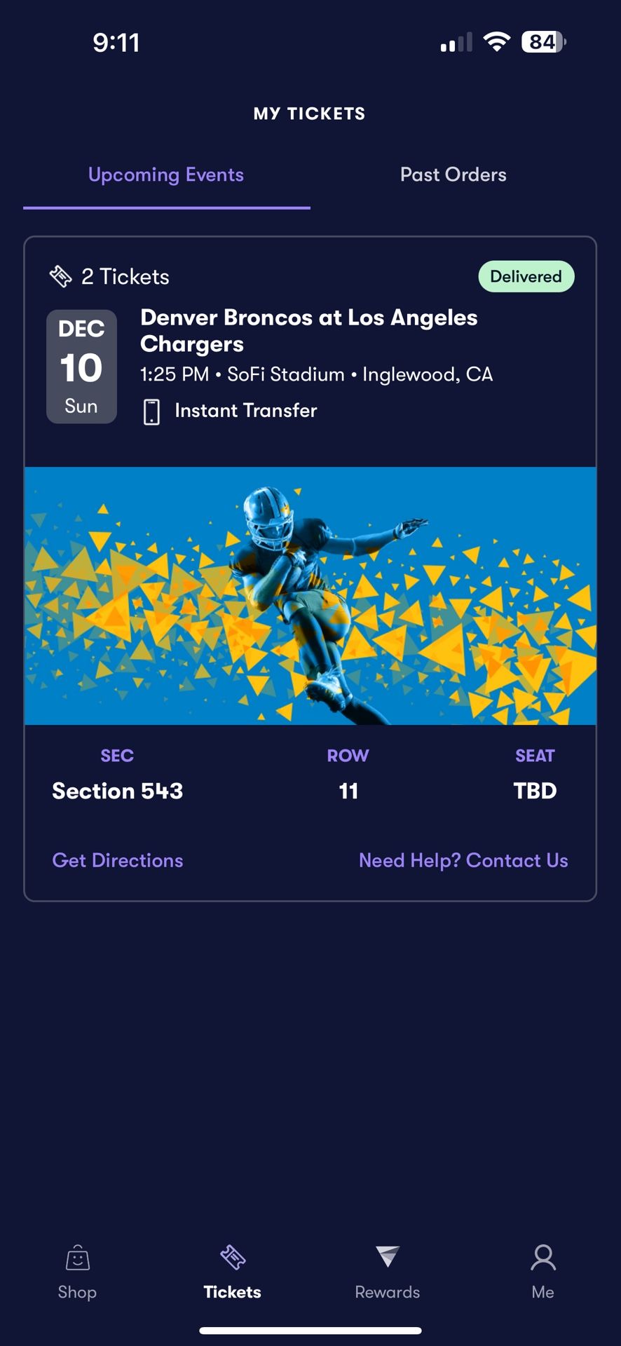Tap Need Help? Contact Us link

463,860
